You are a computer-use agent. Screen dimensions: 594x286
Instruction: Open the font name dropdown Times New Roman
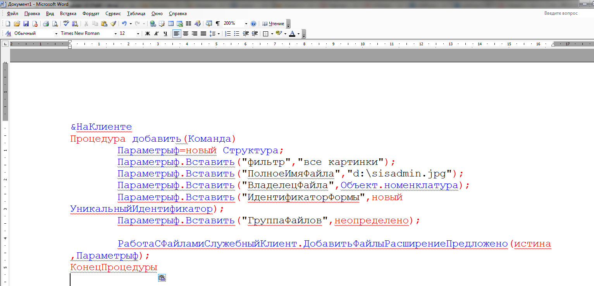click(115, 34)
